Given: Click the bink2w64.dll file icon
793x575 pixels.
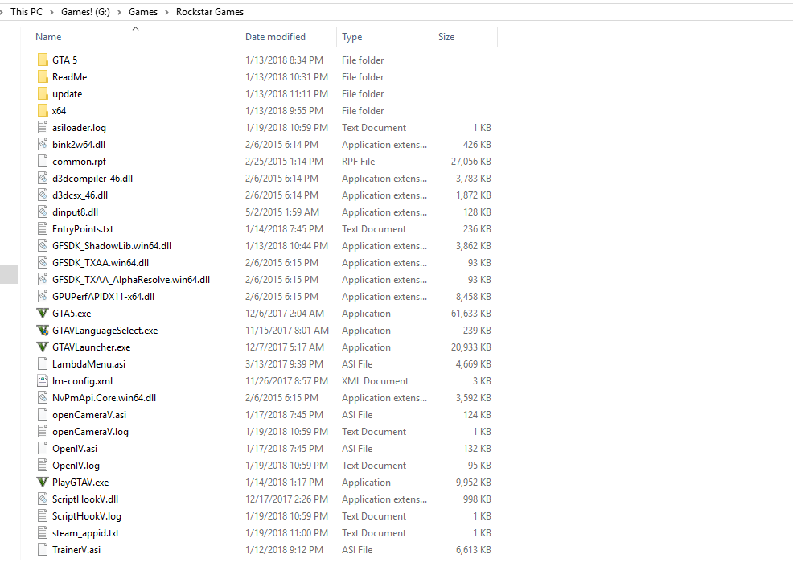Looking at the screenshot, I should pyautogui.click(x=43, y=145).
